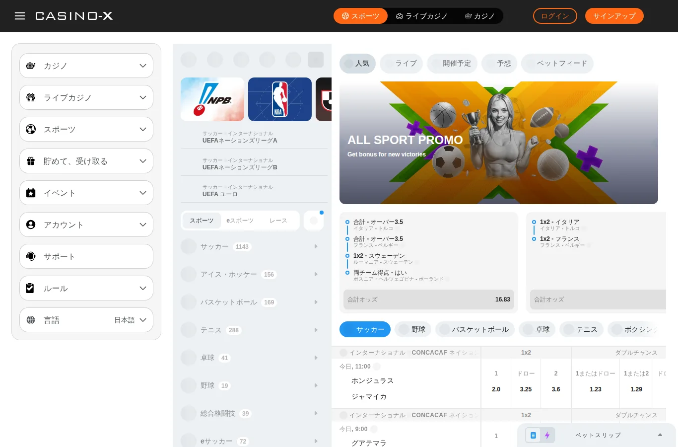Select the バスケットボール sport chip
Screen dimensions: 678x447
tap(475, 329)
